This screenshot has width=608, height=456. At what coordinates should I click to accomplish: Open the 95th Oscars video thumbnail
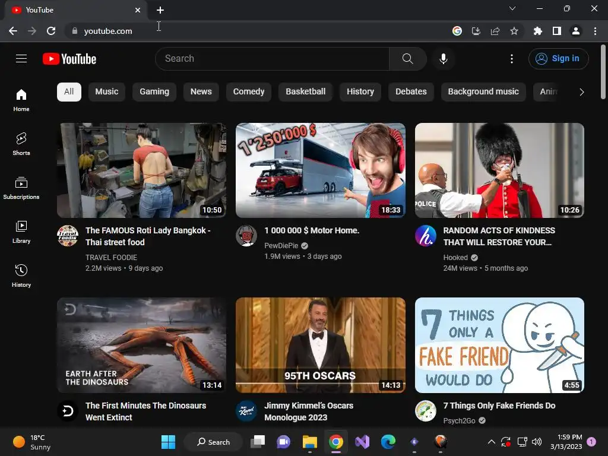point(320,345)
